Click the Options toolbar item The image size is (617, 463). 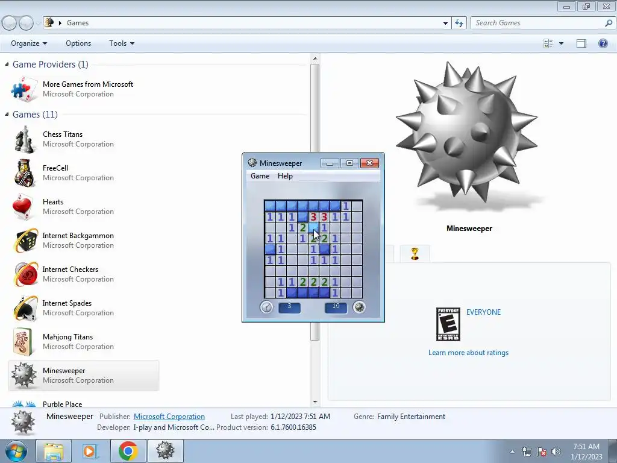[x=78, y=43]
